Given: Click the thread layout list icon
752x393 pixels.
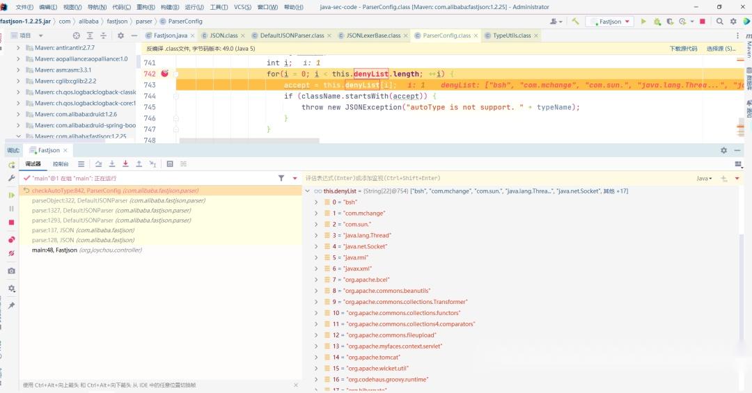Looking at the screenshot, I should tap(81, 164).
